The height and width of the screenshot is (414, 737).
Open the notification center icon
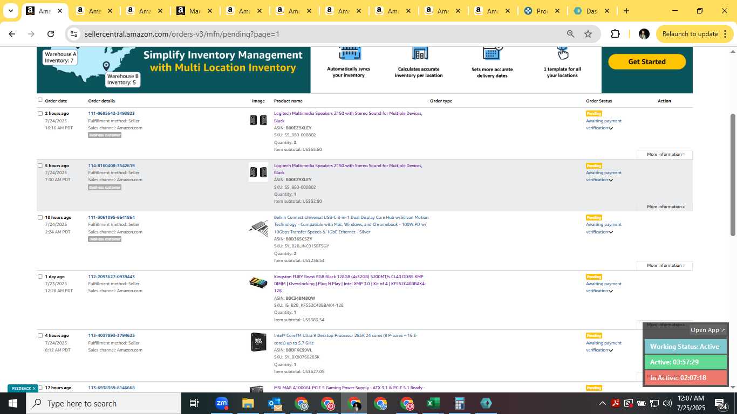(x=721, y=403)
